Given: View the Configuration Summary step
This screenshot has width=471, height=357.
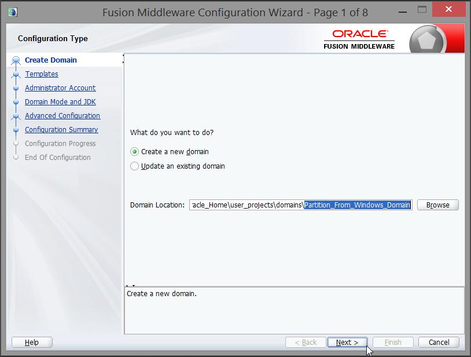Looking at the screenshot, I should pos(61,130).
